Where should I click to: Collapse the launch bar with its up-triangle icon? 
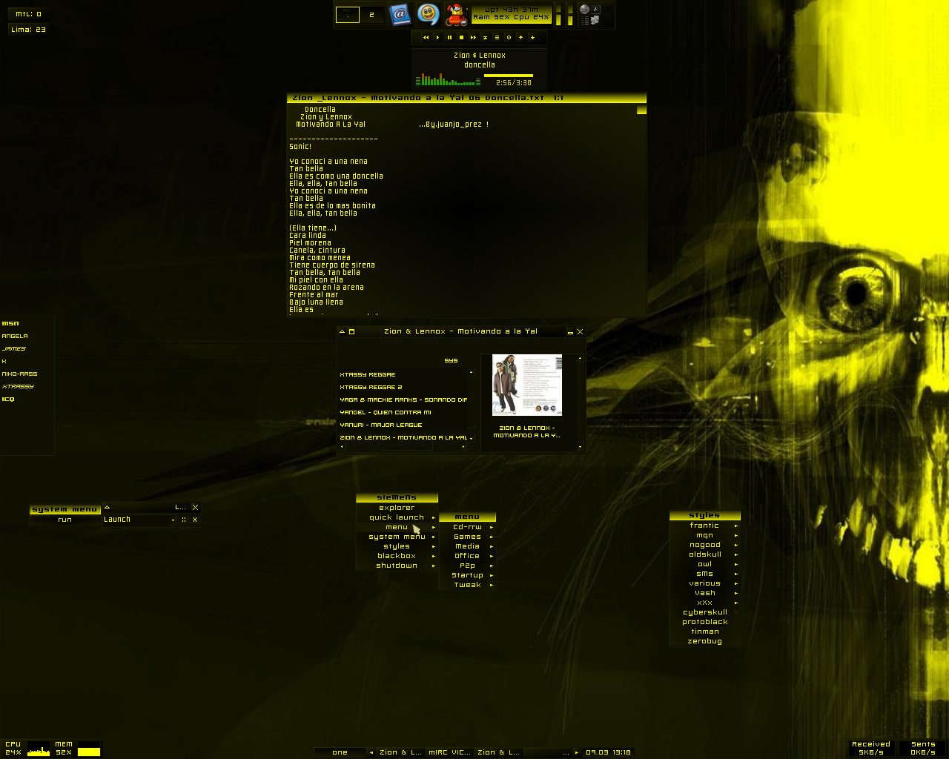[x=107, y=508]
